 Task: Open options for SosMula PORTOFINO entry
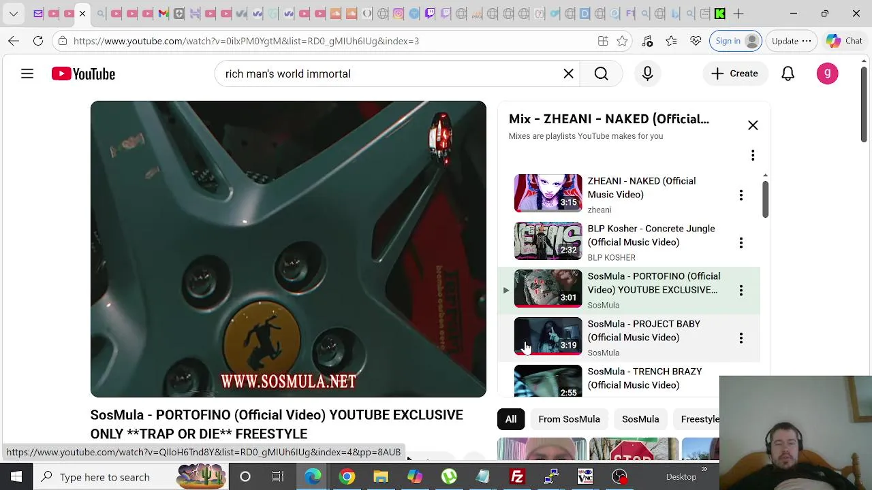point(741,291)
